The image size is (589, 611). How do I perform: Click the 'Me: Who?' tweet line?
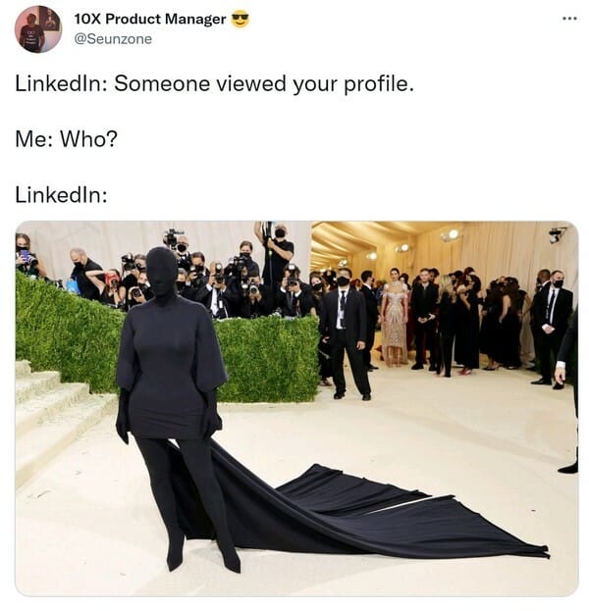(x=66, y=139)
